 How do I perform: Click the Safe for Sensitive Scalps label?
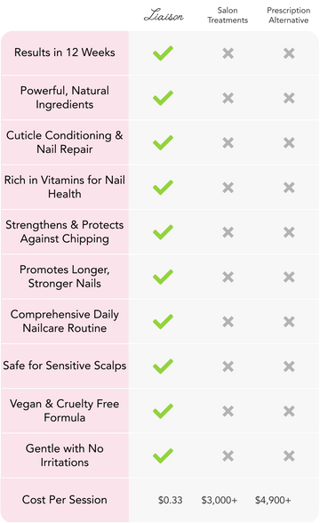(65, 366)
